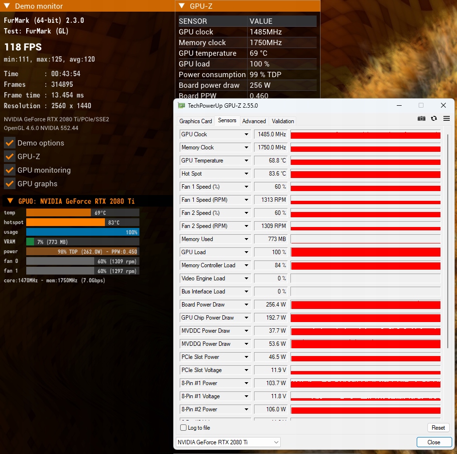Open the 8-Pin #2 Power dropdown
The height and width of the screenshot is (454, 457).
246,409
